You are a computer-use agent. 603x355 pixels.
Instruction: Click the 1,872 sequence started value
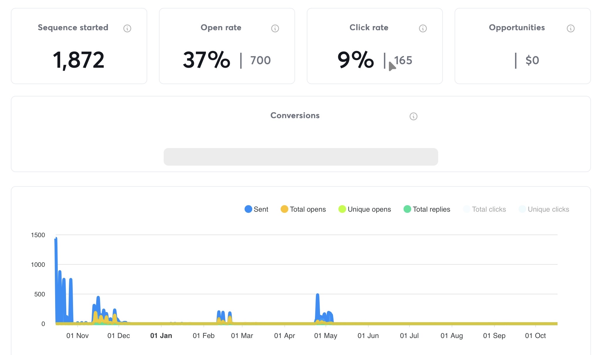click(79, 60)
